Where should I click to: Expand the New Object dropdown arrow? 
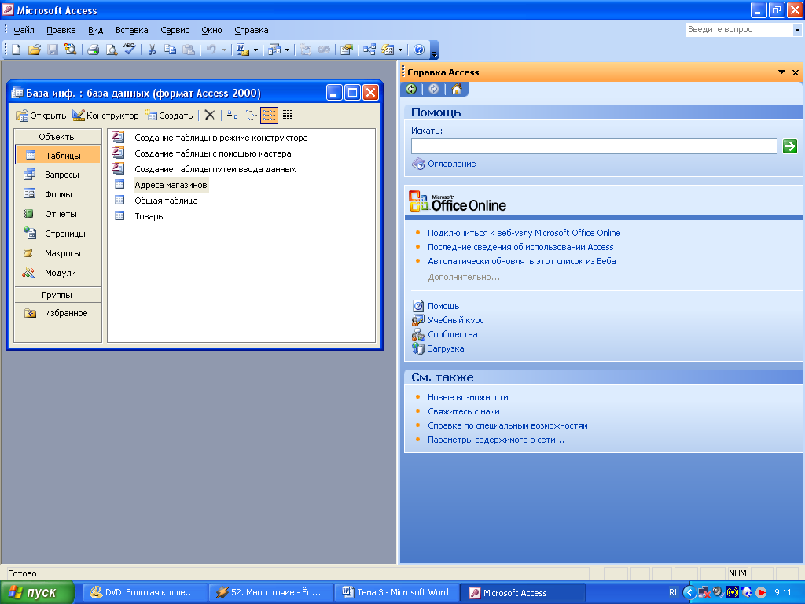pyautogui.click(x=400, y=50)
